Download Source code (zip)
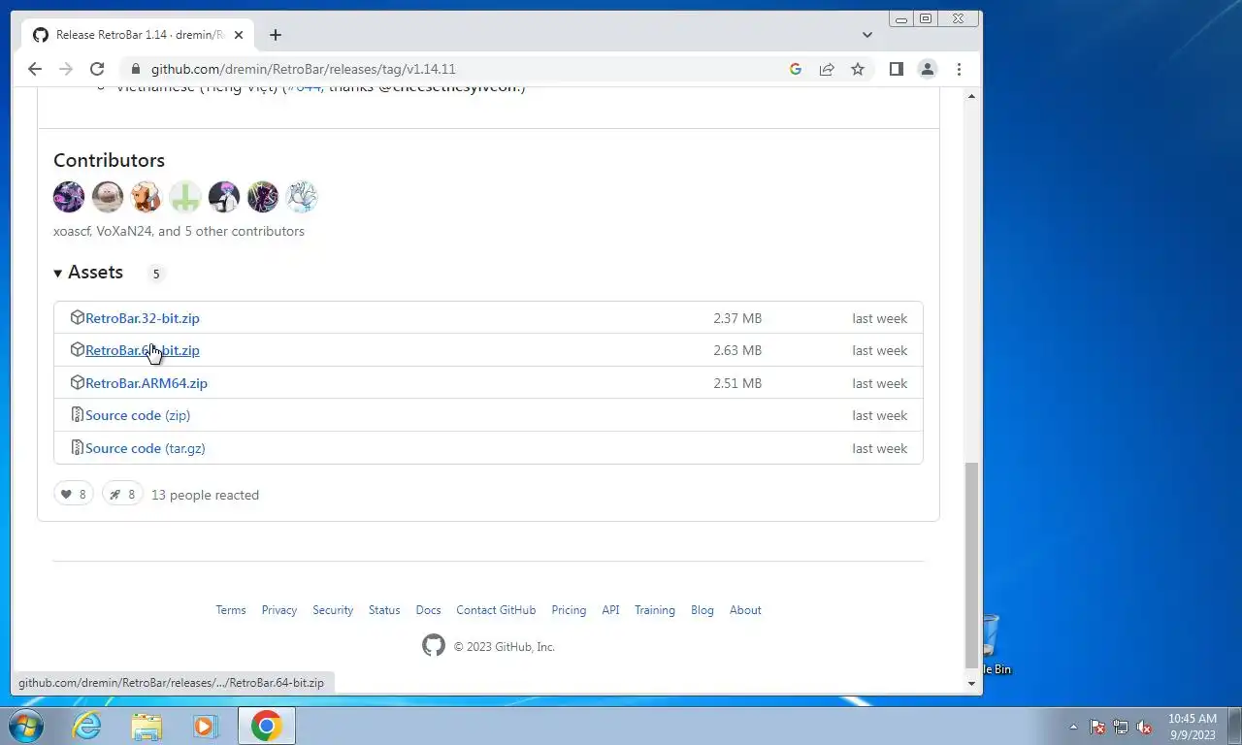The width and height of the screenshot is (1242, 745). tap(138, 415)
